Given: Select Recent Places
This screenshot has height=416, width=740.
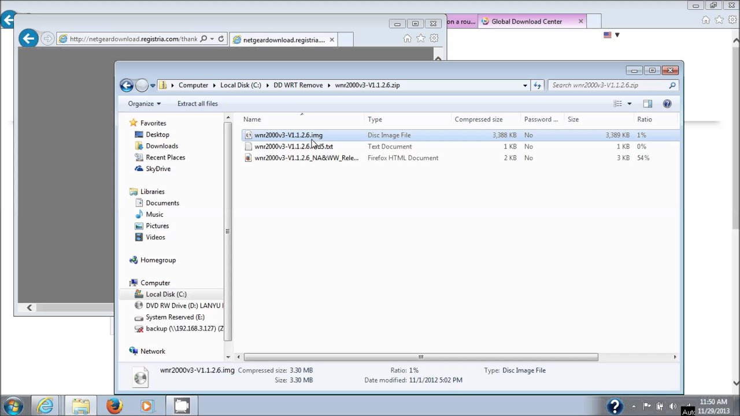Looking at the screenshot, I should coord(165,157).
